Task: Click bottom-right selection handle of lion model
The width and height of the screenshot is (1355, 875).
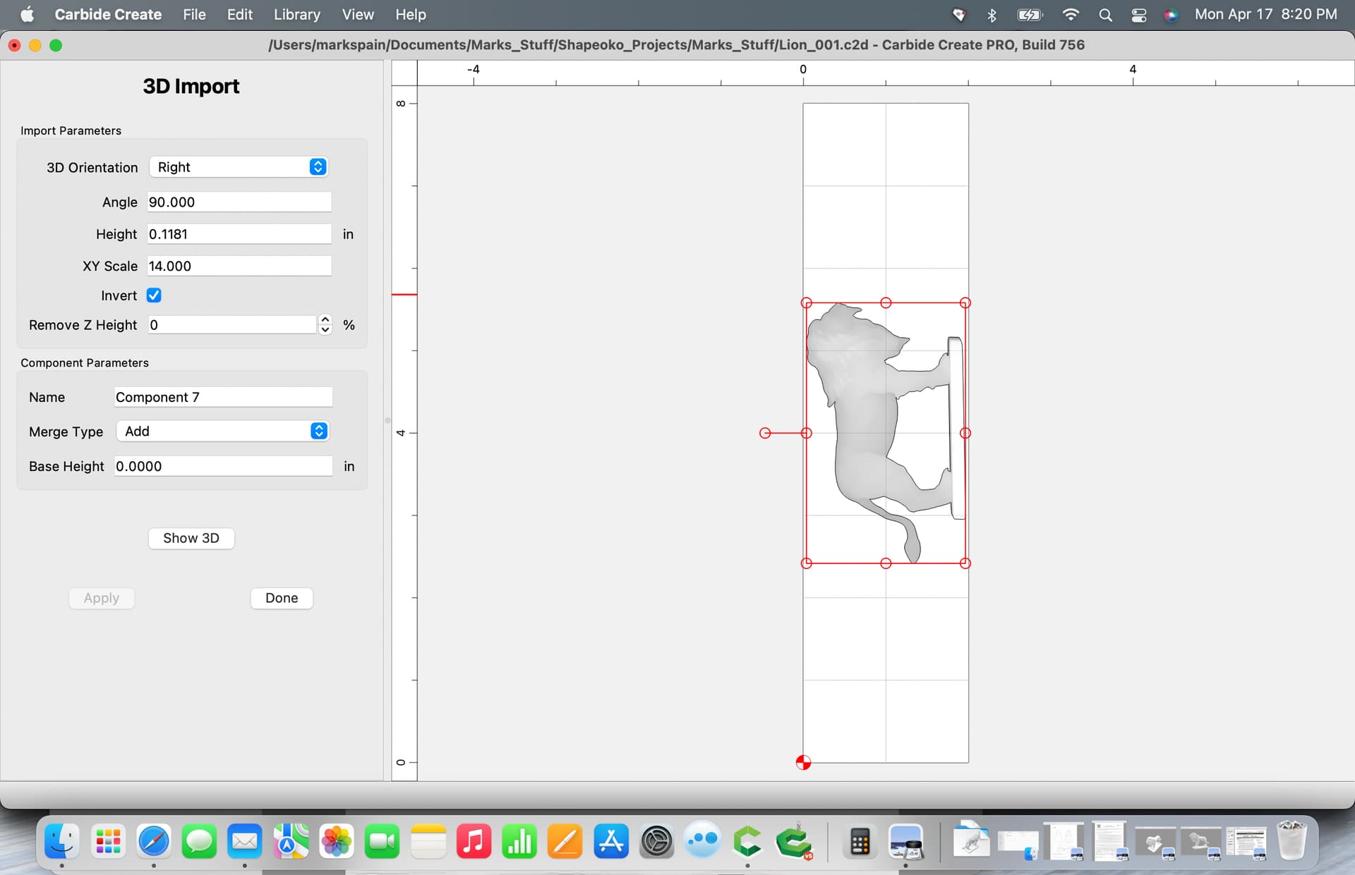Action: point(965,563)
